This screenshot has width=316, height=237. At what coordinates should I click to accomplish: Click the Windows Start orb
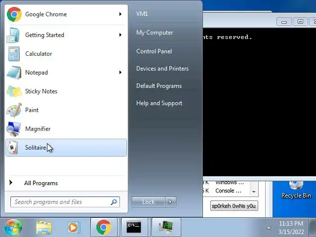pos(13,227)
